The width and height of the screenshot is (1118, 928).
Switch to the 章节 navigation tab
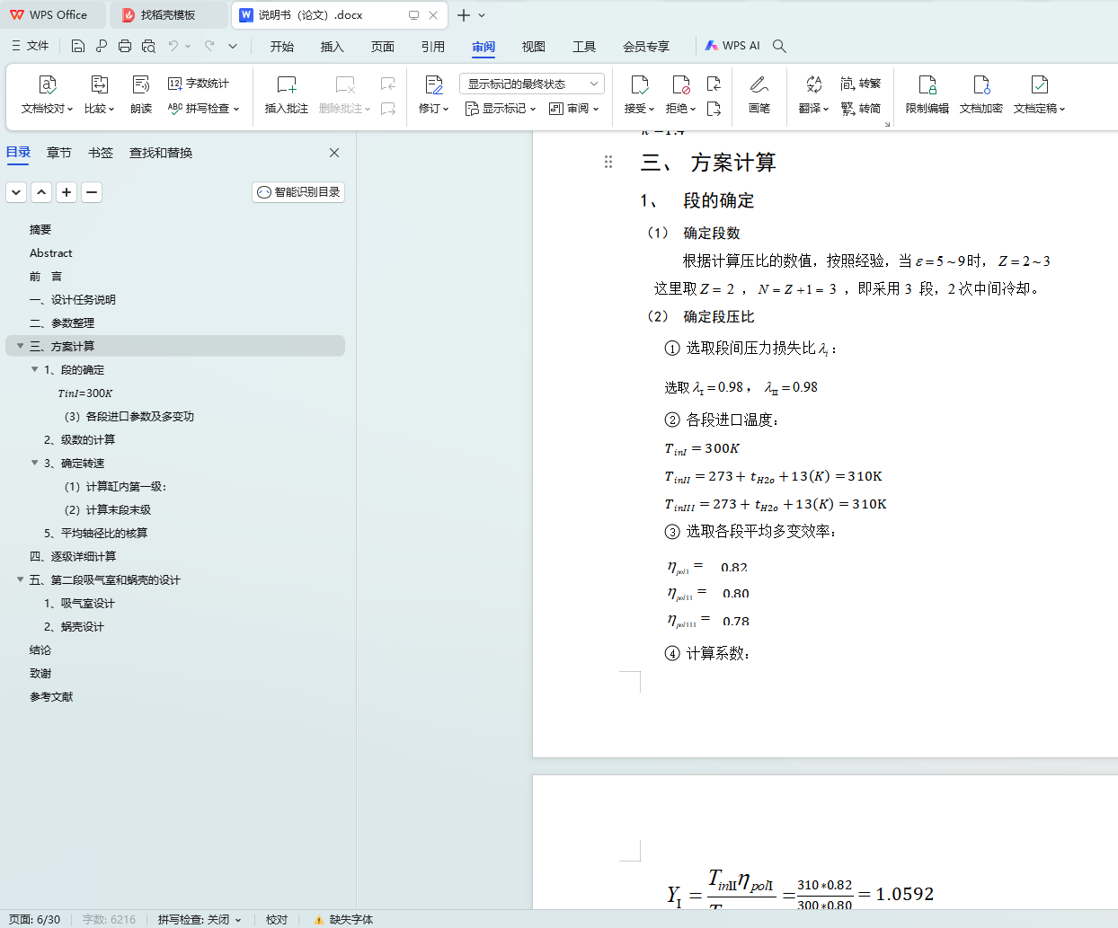click(x=59, y=153)
